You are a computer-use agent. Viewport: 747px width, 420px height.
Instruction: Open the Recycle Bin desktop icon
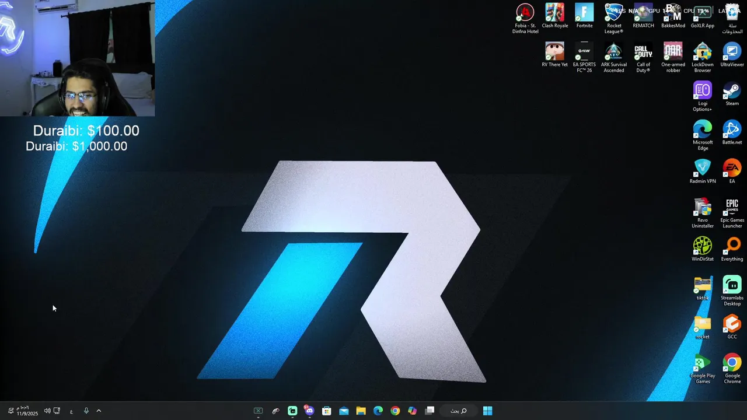pos(732,18)
